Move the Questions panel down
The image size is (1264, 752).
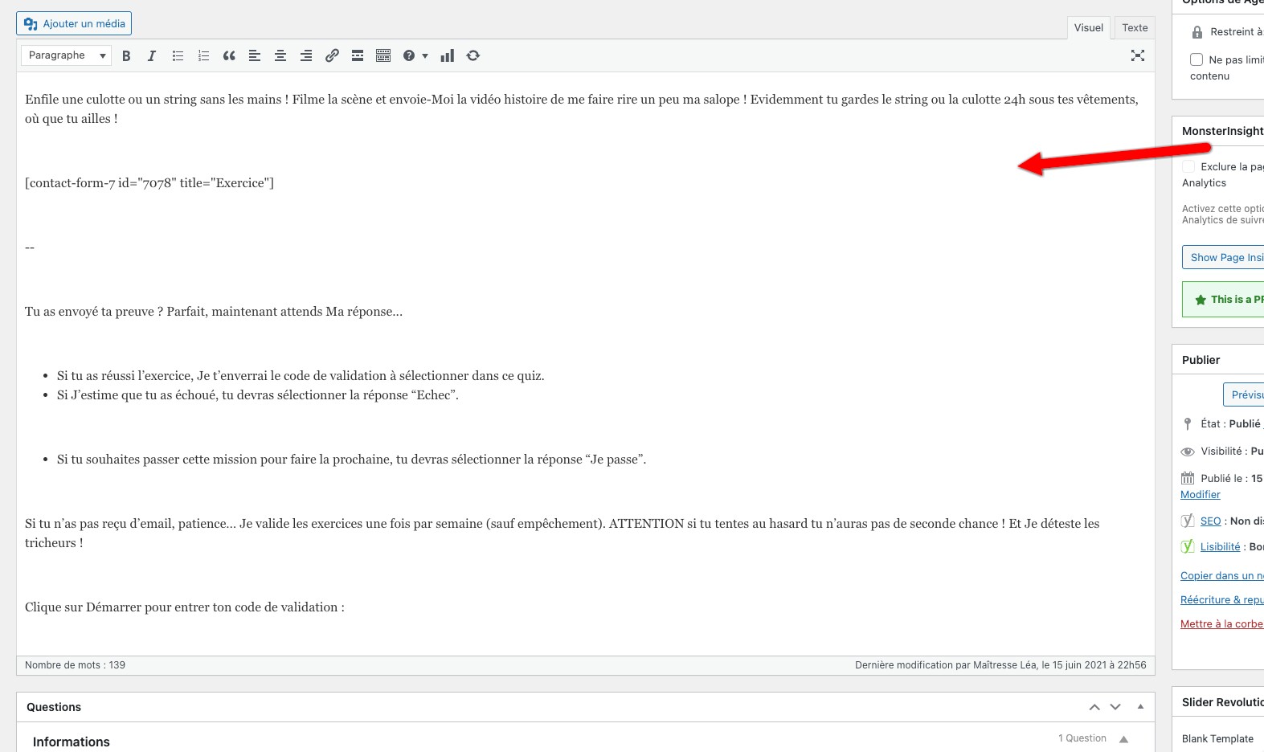(x=1115, y=707)
